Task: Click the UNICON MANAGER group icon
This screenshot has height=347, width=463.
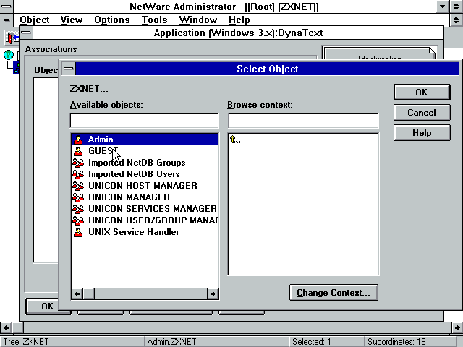Action: pyautogui.click(x=78, y=197)
